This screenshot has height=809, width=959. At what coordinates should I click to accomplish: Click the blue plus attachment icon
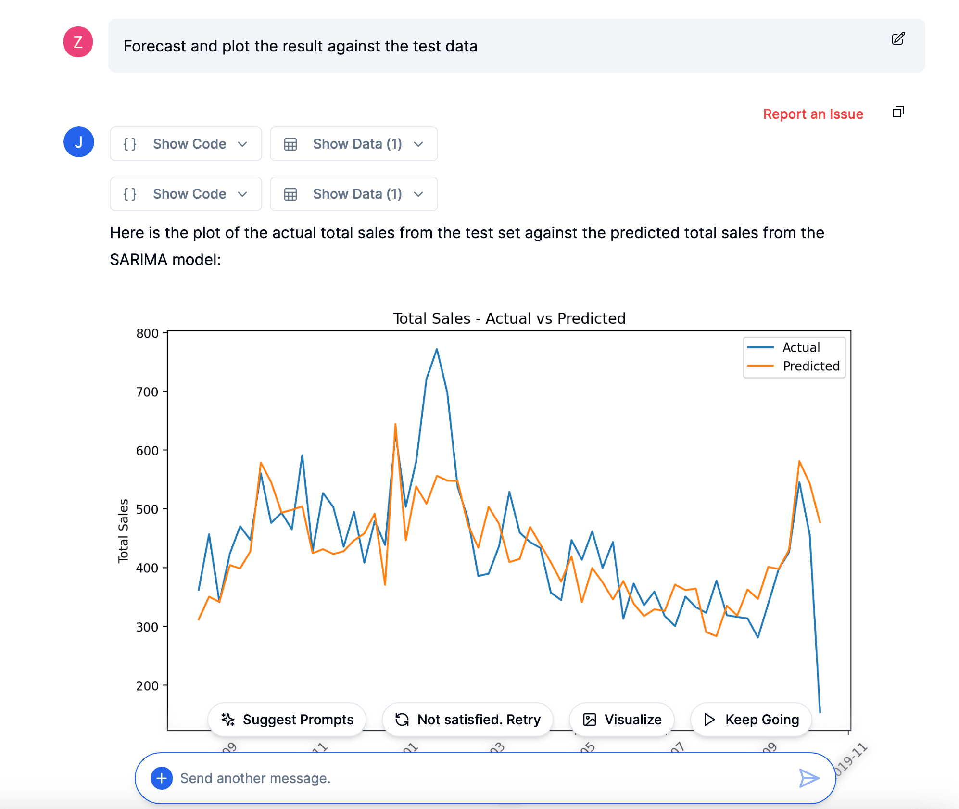pyautogui.click(x=162, y=778)
